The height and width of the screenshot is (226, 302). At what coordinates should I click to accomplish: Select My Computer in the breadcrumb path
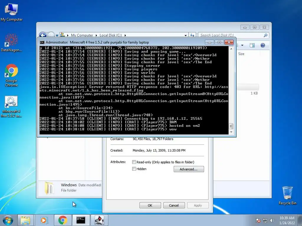coord(82,35)
